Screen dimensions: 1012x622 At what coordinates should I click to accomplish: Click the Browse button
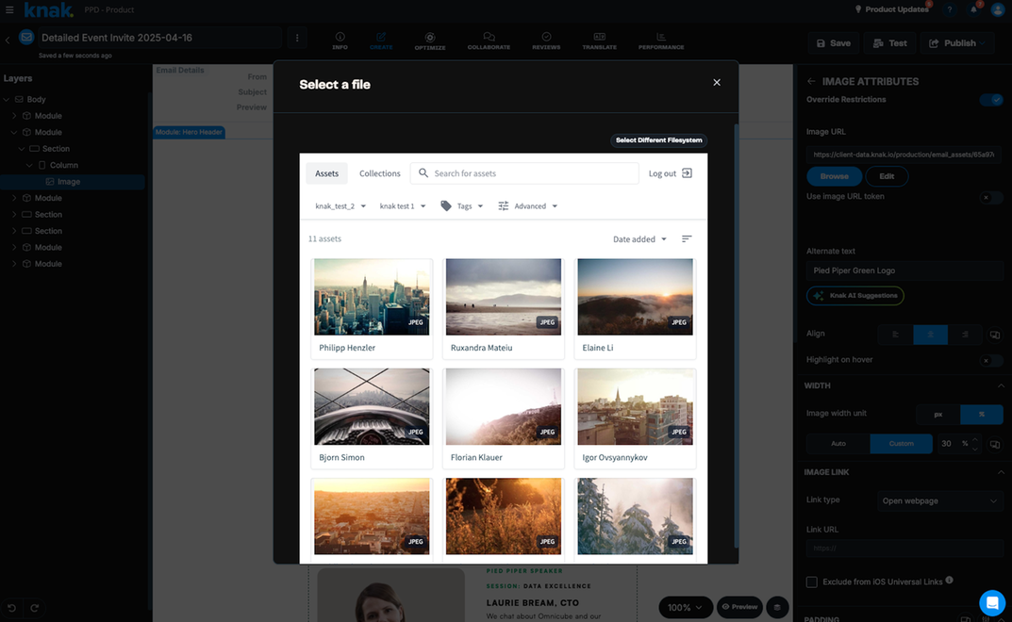(834, 176)
